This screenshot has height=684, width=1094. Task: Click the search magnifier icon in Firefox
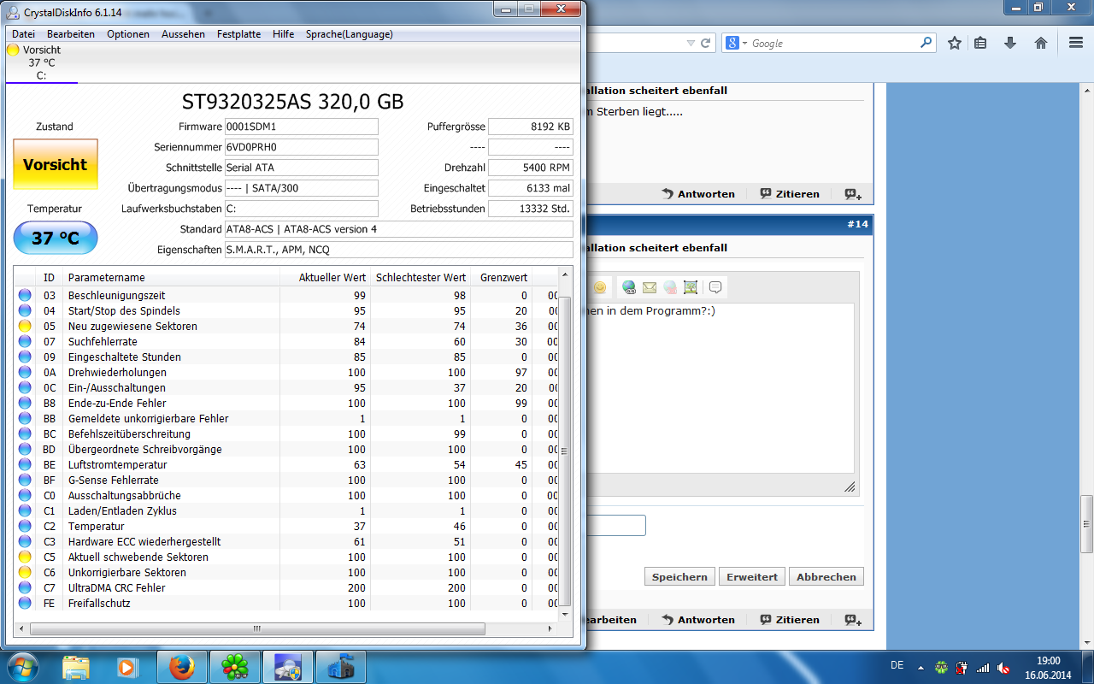pyautogui.click(x=926, y=43)
